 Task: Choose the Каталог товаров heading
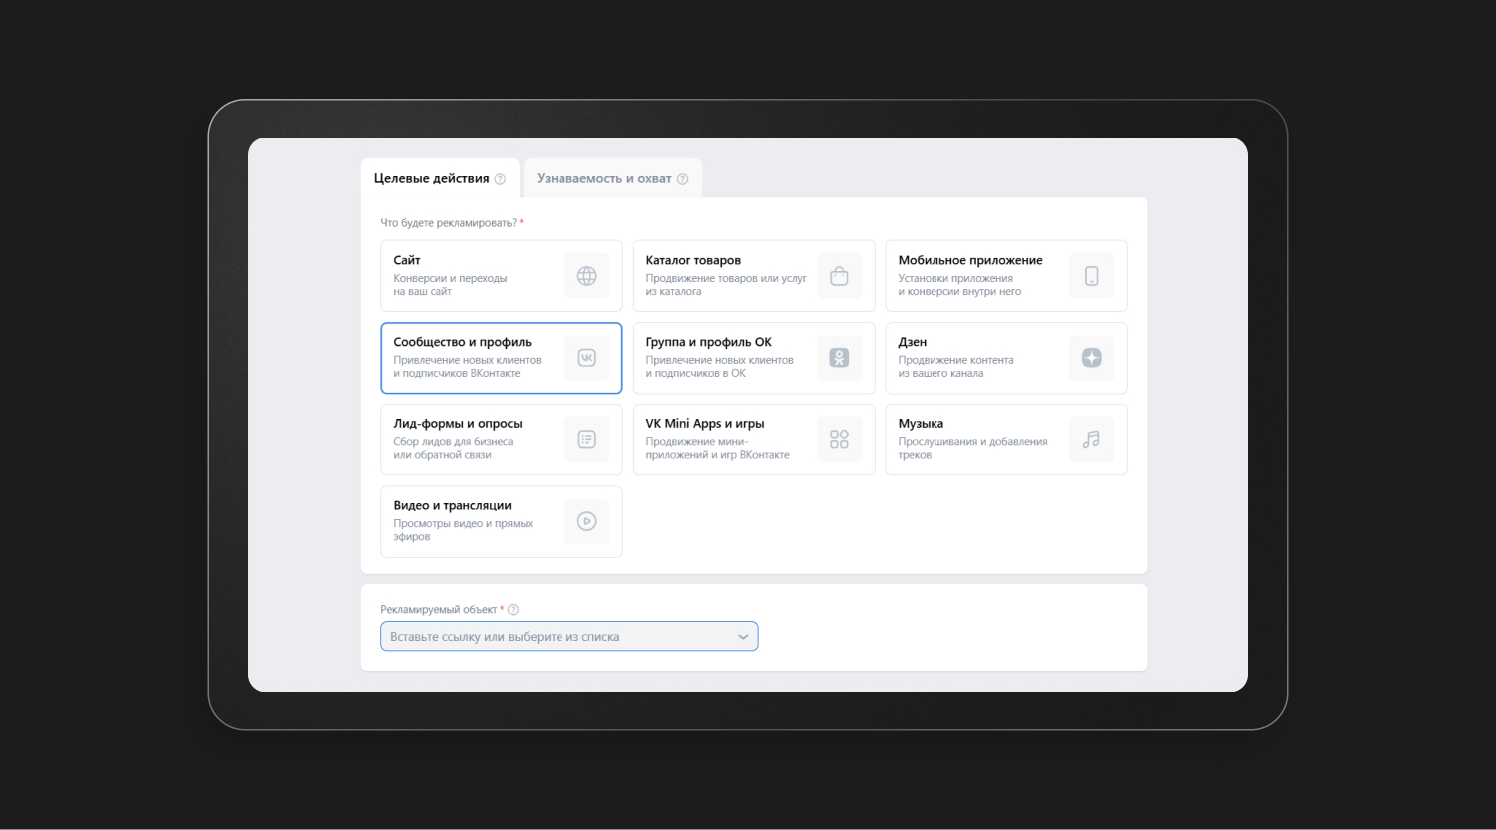(x=693, y=260)
